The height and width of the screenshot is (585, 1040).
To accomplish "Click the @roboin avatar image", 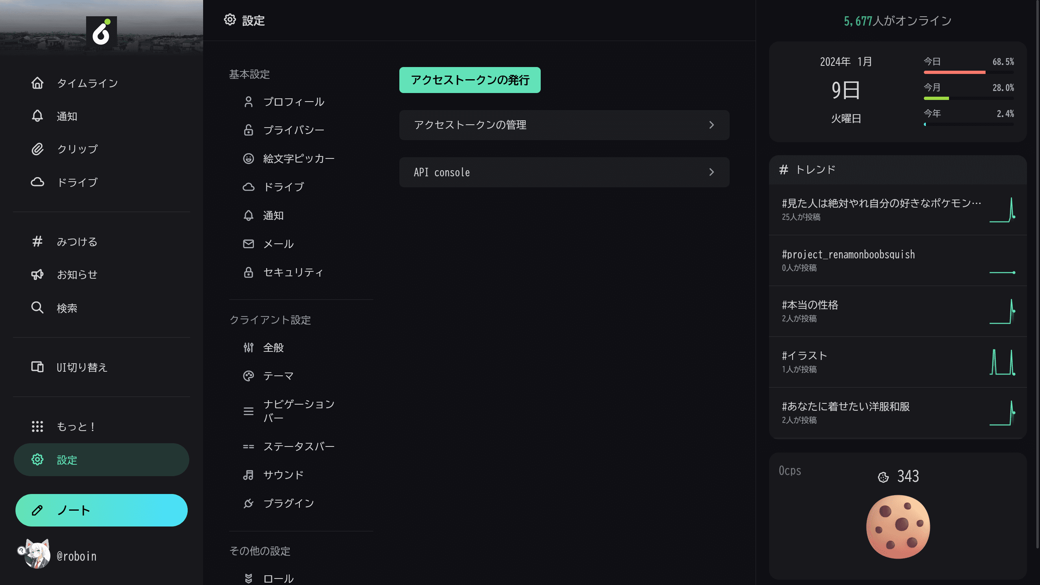I will coord(37,554).
